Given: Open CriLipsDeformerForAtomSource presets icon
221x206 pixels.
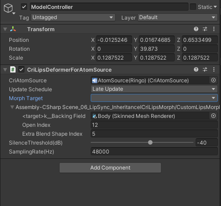Looking at the screenshot, I should [205, 69].
